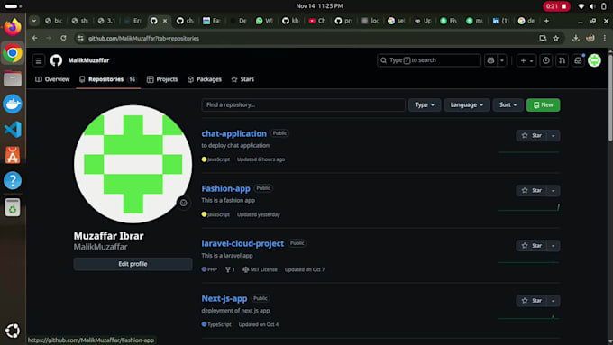Open the Issues icon in header
613x345 pixels.
click(x=546, y=60)
